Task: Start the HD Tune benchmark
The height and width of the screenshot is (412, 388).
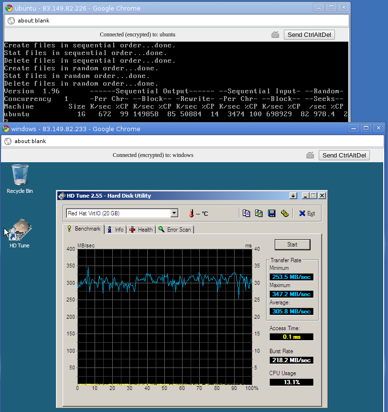Action: point(292,245)
